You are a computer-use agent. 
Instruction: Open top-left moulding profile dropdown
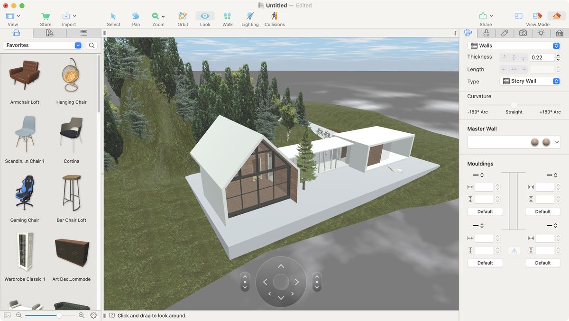click(x=478, y=175)
